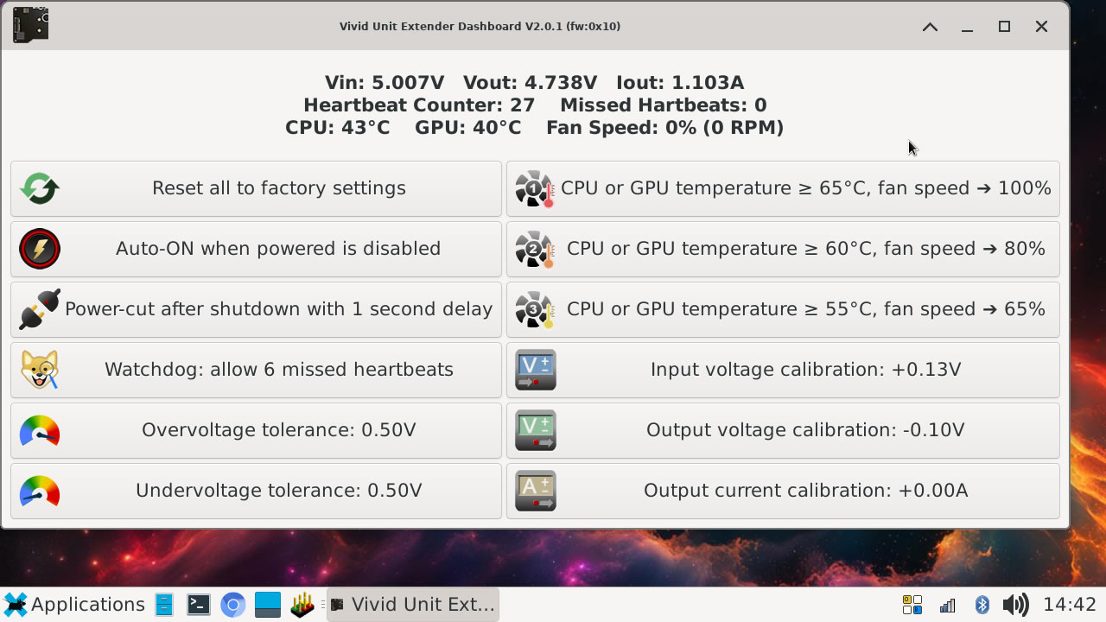Edit the 55°C fan speed 65% rule
Screen dimensions: 1106x622
click(x=805, y=309)
